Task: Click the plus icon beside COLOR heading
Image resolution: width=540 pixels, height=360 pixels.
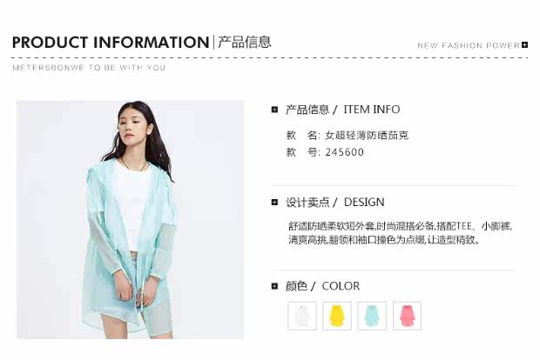Action: click(x=274, y=286)
